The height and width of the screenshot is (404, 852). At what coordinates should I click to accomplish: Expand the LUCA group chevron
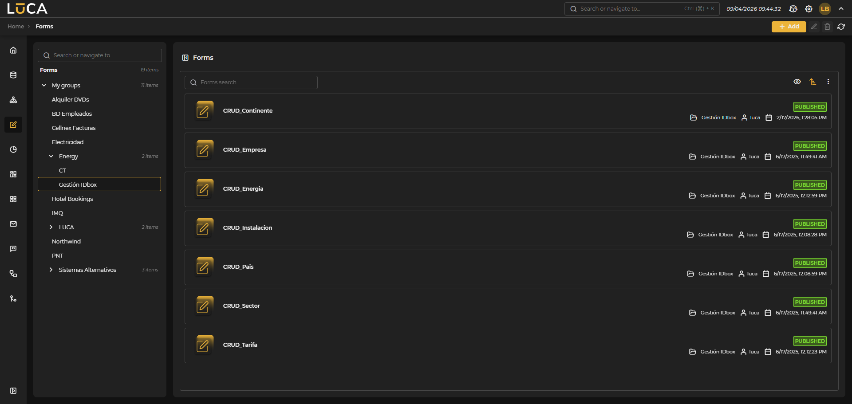coord(51,227)
